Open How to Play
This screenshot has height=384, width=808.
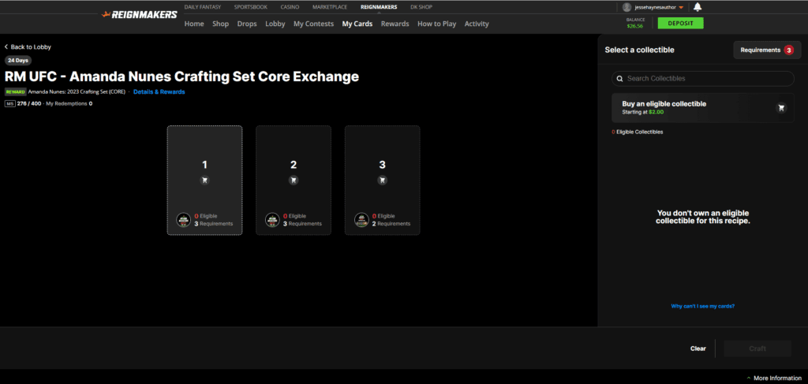(436, 24)
